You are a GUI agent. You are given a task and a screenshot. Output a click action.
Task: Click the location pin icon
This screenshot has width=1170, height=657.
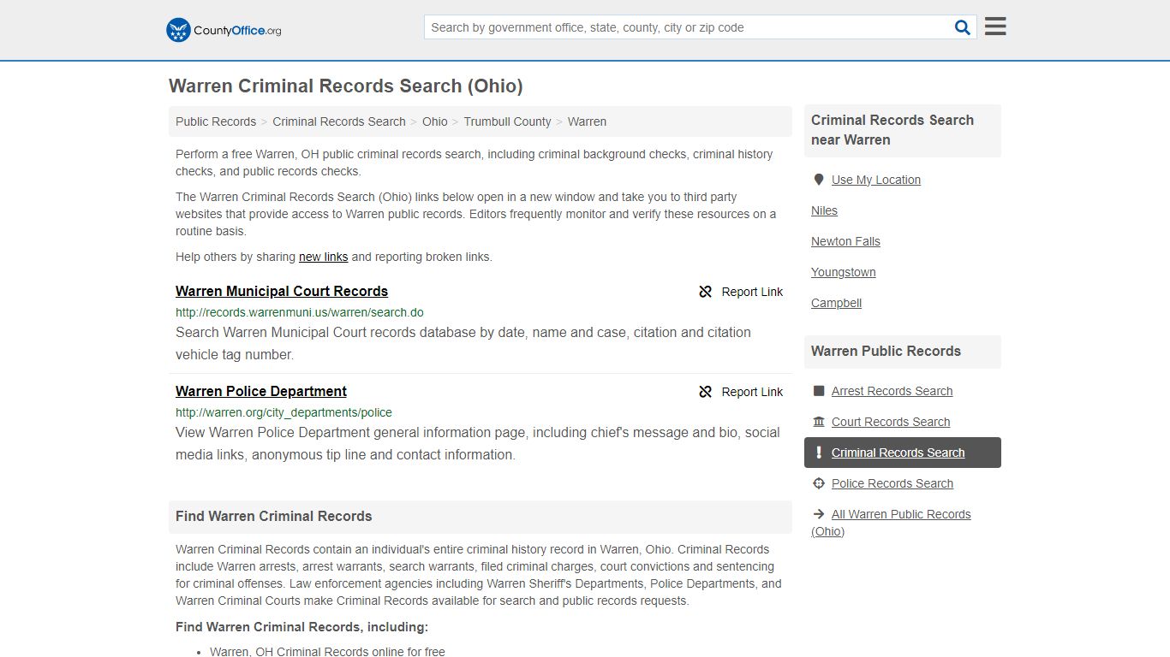(x=818, y=180)
